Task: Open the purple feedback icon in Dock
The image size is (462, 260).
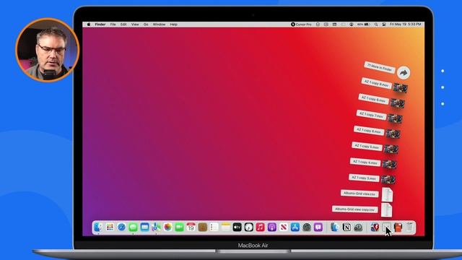Action: 318,227
